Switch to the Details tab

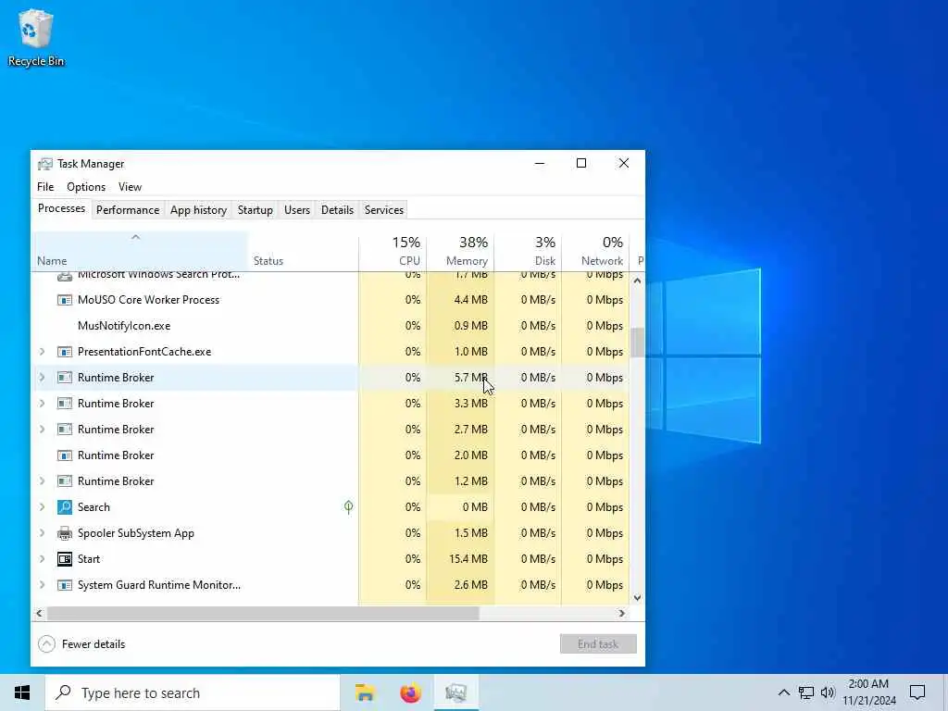337,210
